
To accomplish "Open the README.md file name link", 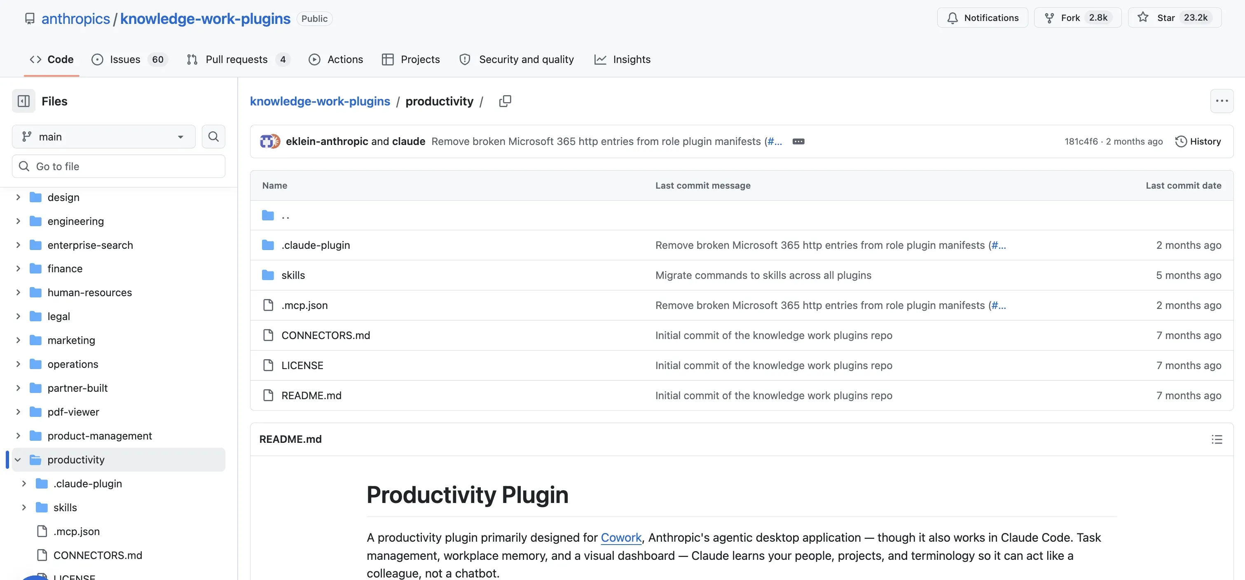I will [x=311, y=395].
